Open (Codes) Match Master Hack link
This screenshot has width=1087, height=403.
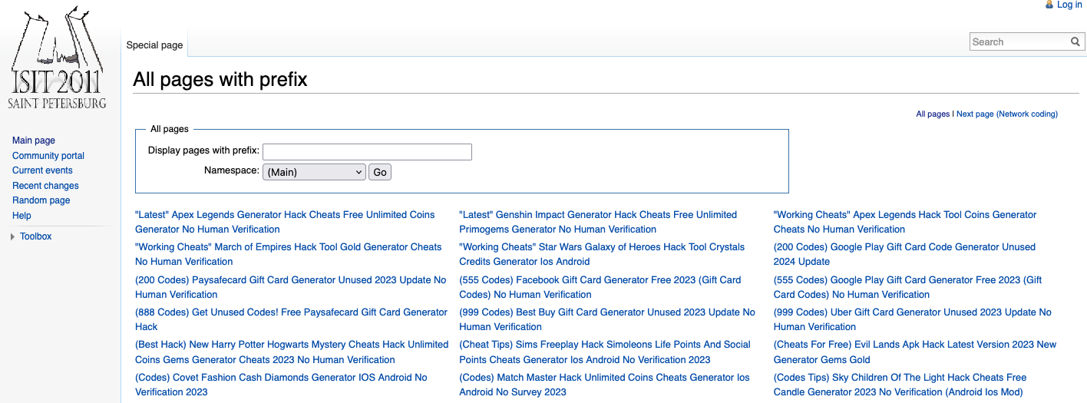pos(605,385)
